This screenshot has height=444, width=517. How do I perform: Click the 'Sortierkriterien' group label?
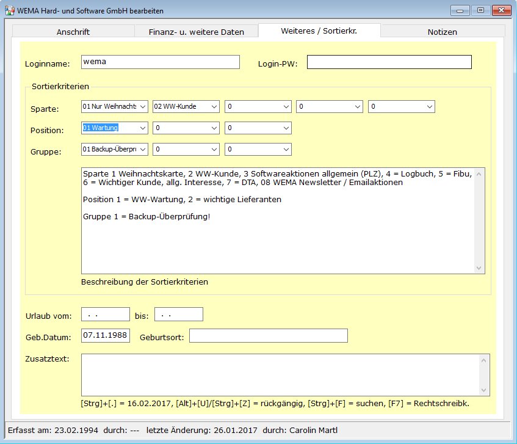[60, 87]
